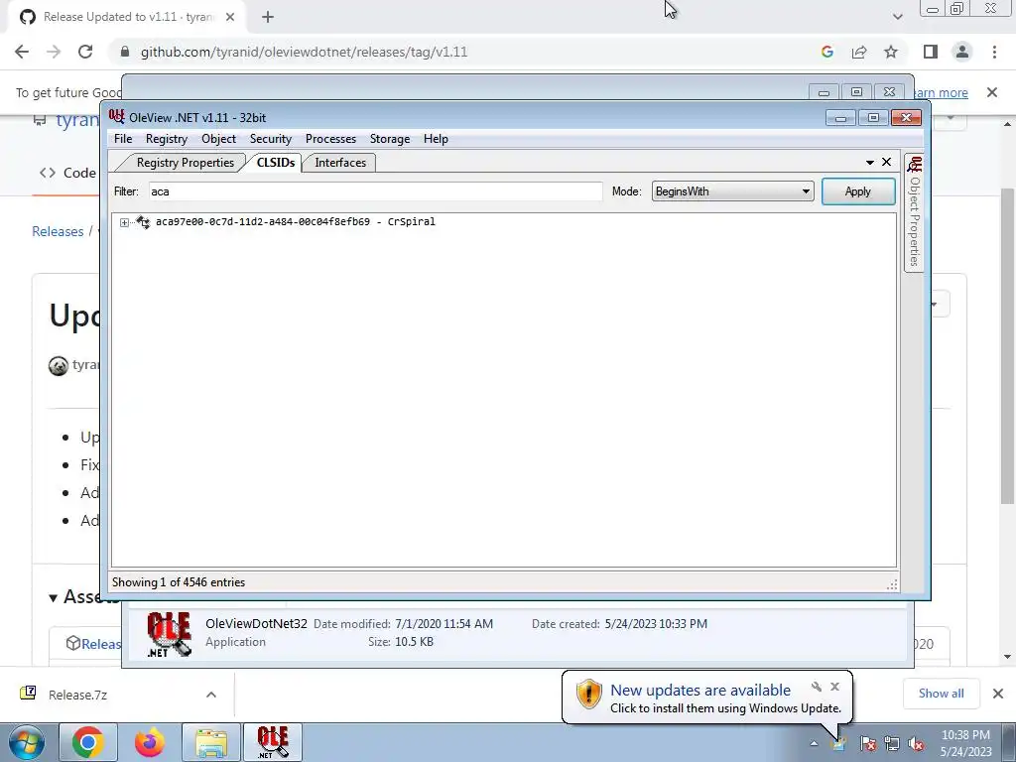Click the network tray icon
Viewport: 1016px width, 762px height.
pyautogui.click(x=892, y=743)
